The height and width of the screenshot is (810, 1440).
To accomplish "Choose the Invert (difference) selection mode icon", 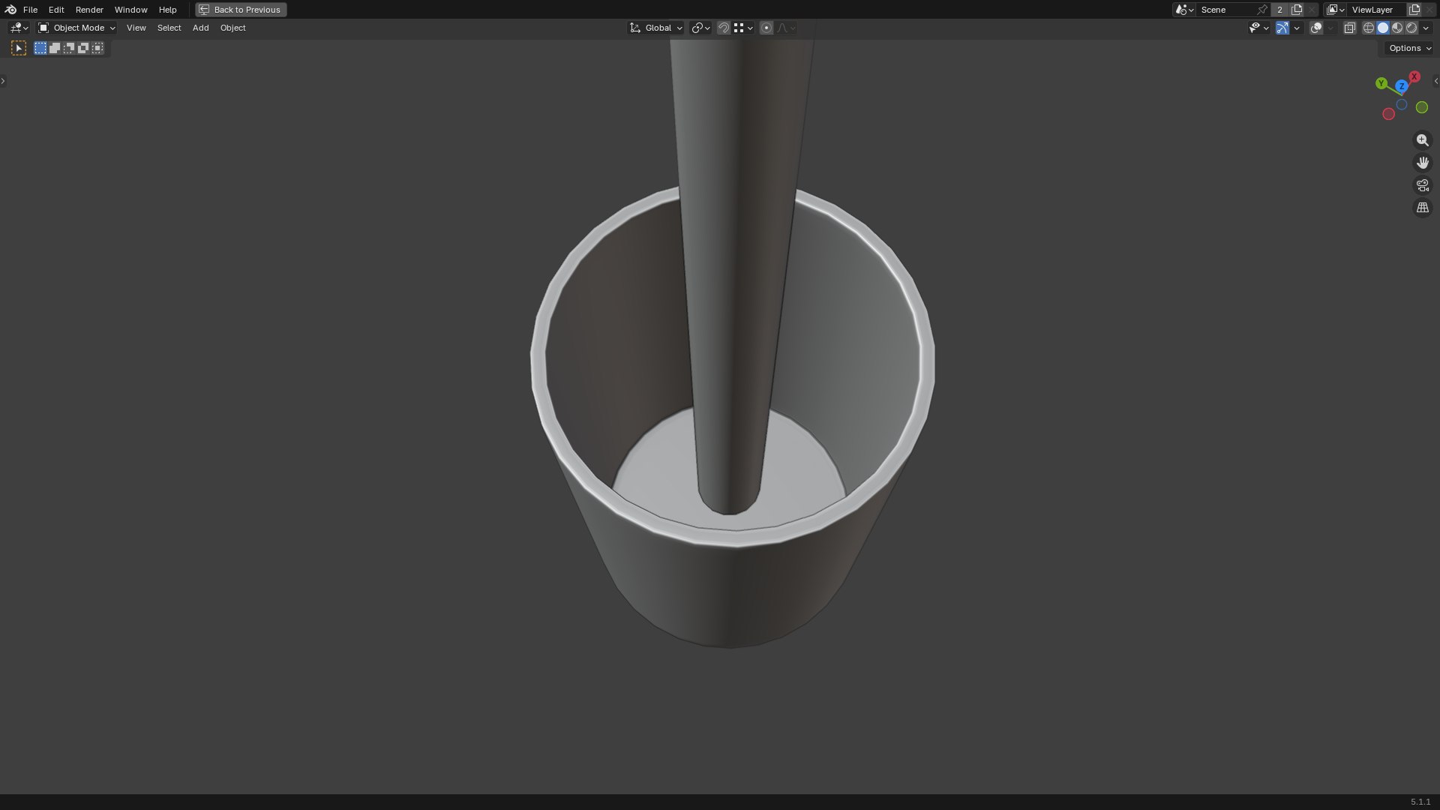I will point(83,48).
